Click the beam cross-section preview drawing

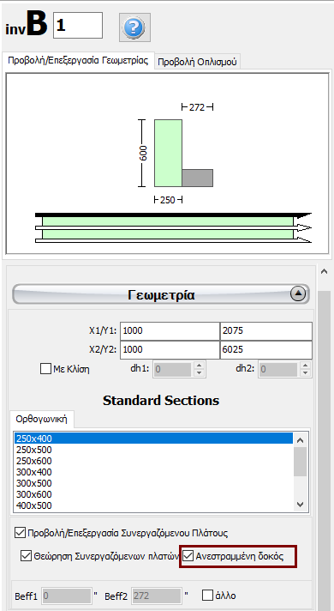(178, 153)
